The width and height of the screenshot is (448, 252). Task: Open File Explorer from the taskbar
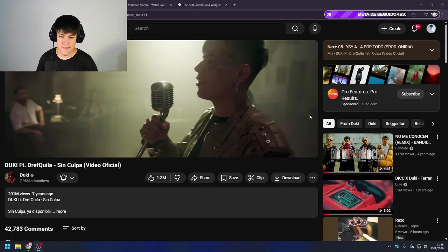(x=18, y=246)
